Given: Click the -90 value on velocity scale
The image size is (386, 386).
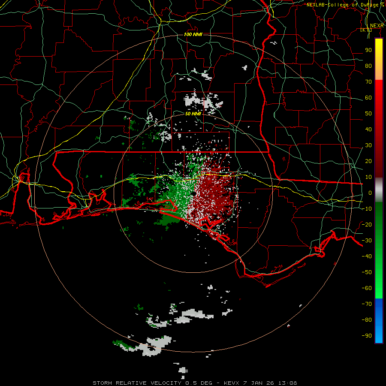Looking at the screenshot, I should click(367, 336).
